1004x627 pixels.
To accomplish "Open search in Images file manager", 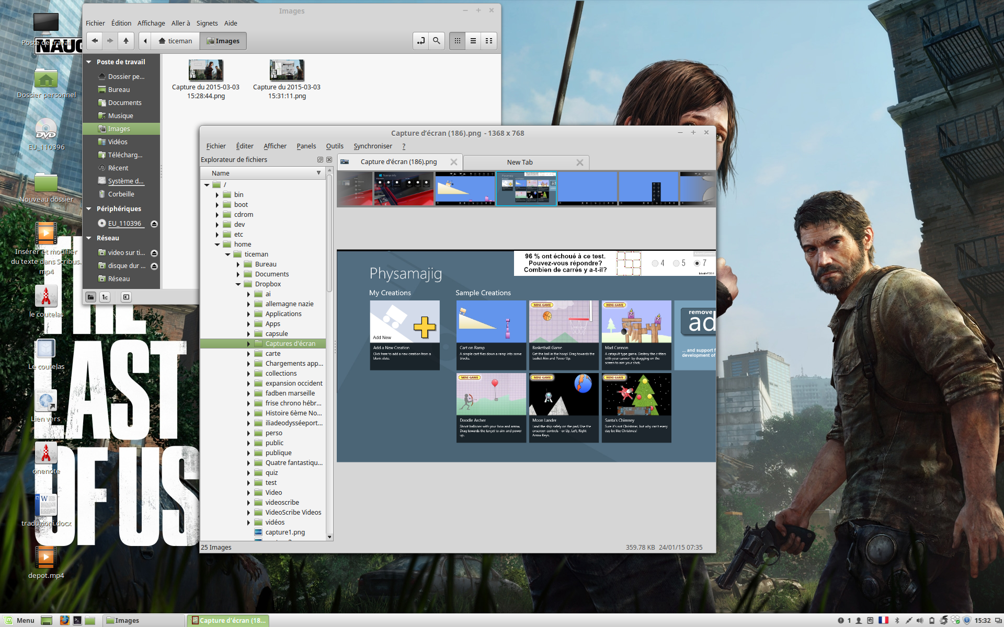I will click(437, 41).
